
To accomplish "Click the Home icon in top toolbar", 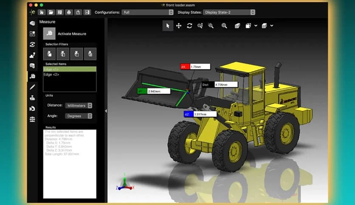I will tap(42, 12).
